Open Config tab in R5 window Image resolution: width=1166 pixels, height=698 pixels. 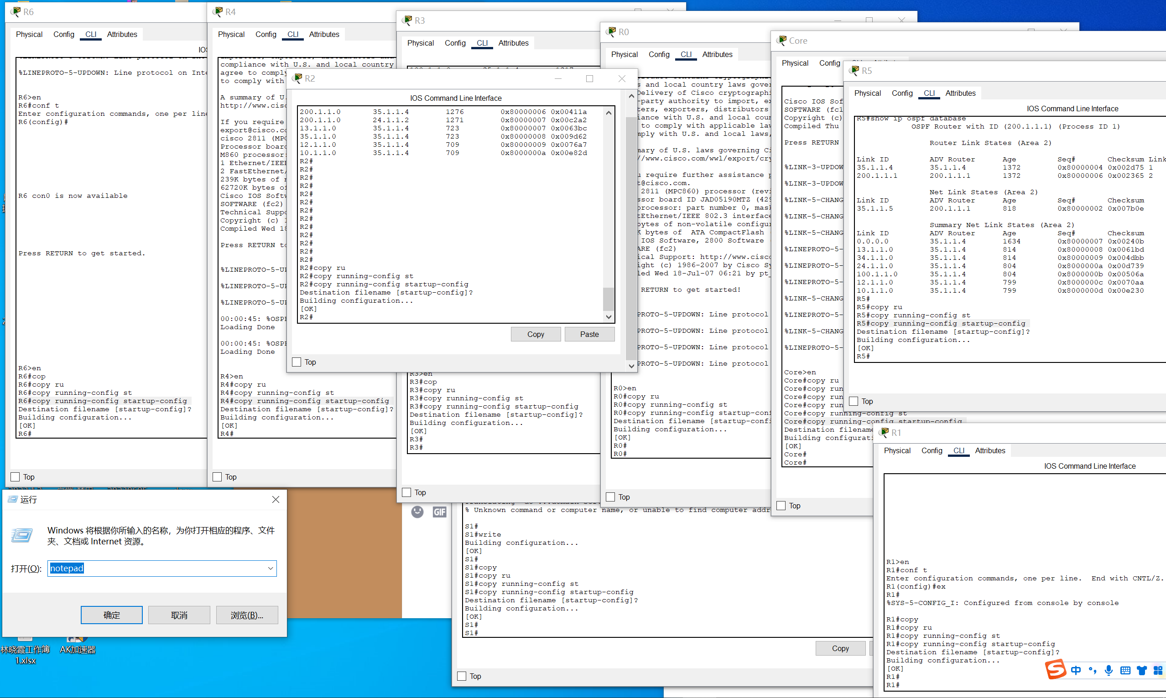tap(902, 93)
